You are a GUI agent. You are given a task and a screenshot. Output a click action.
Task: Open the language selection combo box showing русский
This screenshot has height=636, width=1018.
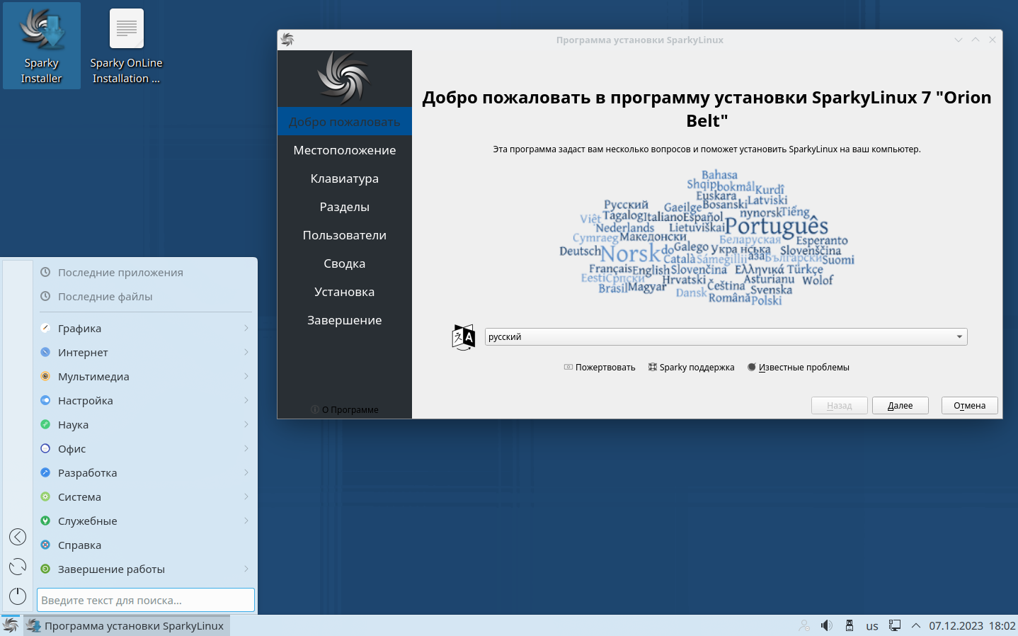coord(726,337)
